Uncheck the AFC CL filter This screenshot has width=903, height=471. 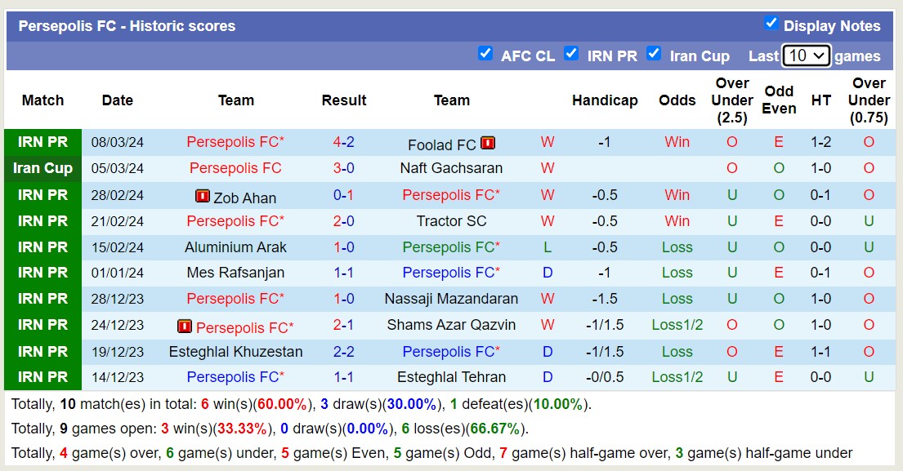point(485,54)
